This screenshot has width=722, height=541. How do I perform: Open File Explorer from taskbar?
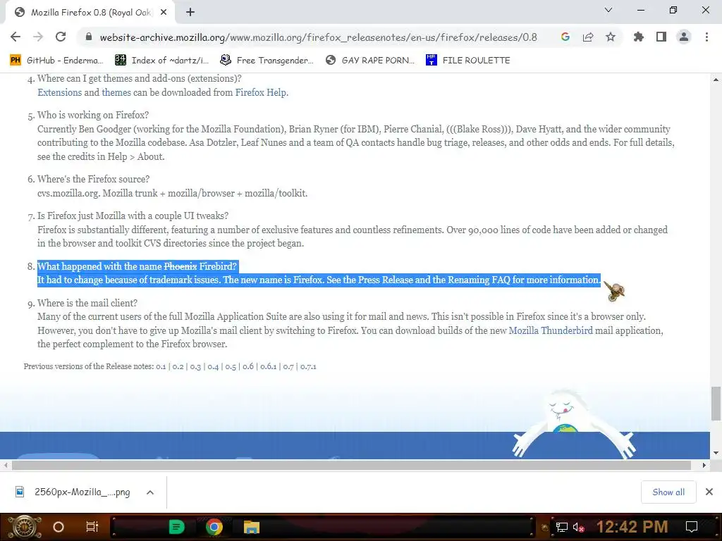(252, 527)
